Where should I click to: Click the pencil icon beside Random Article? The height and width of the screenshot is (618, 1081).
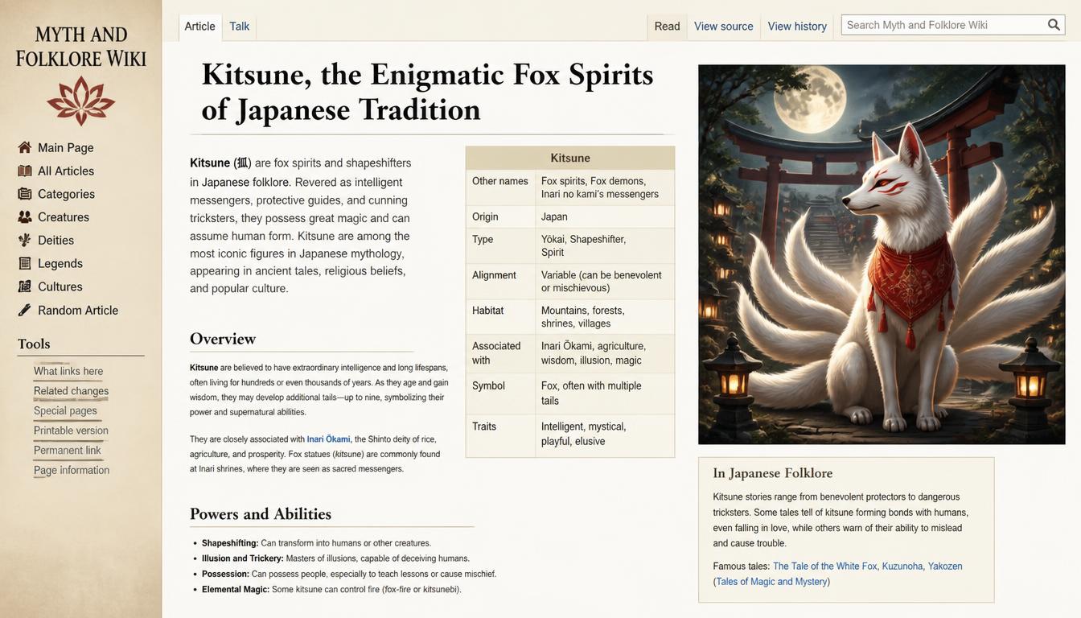click(x=25, y=310)
